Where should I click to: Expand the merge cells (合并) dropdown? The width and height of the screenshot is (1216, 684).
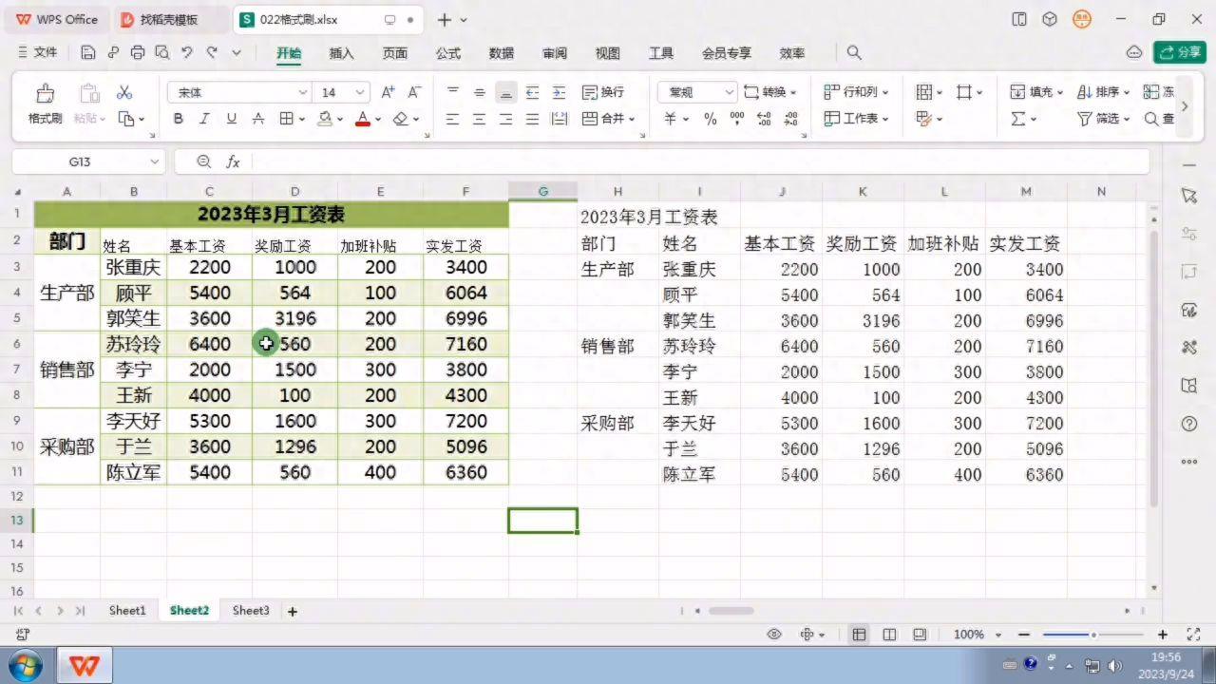632,120
